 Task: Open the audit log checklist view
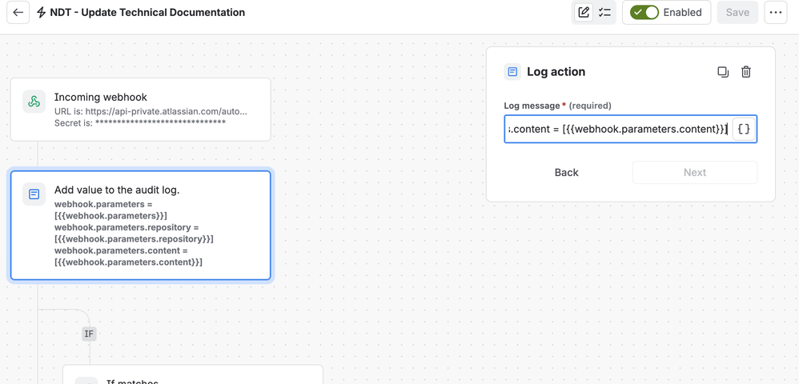[604, 12]
